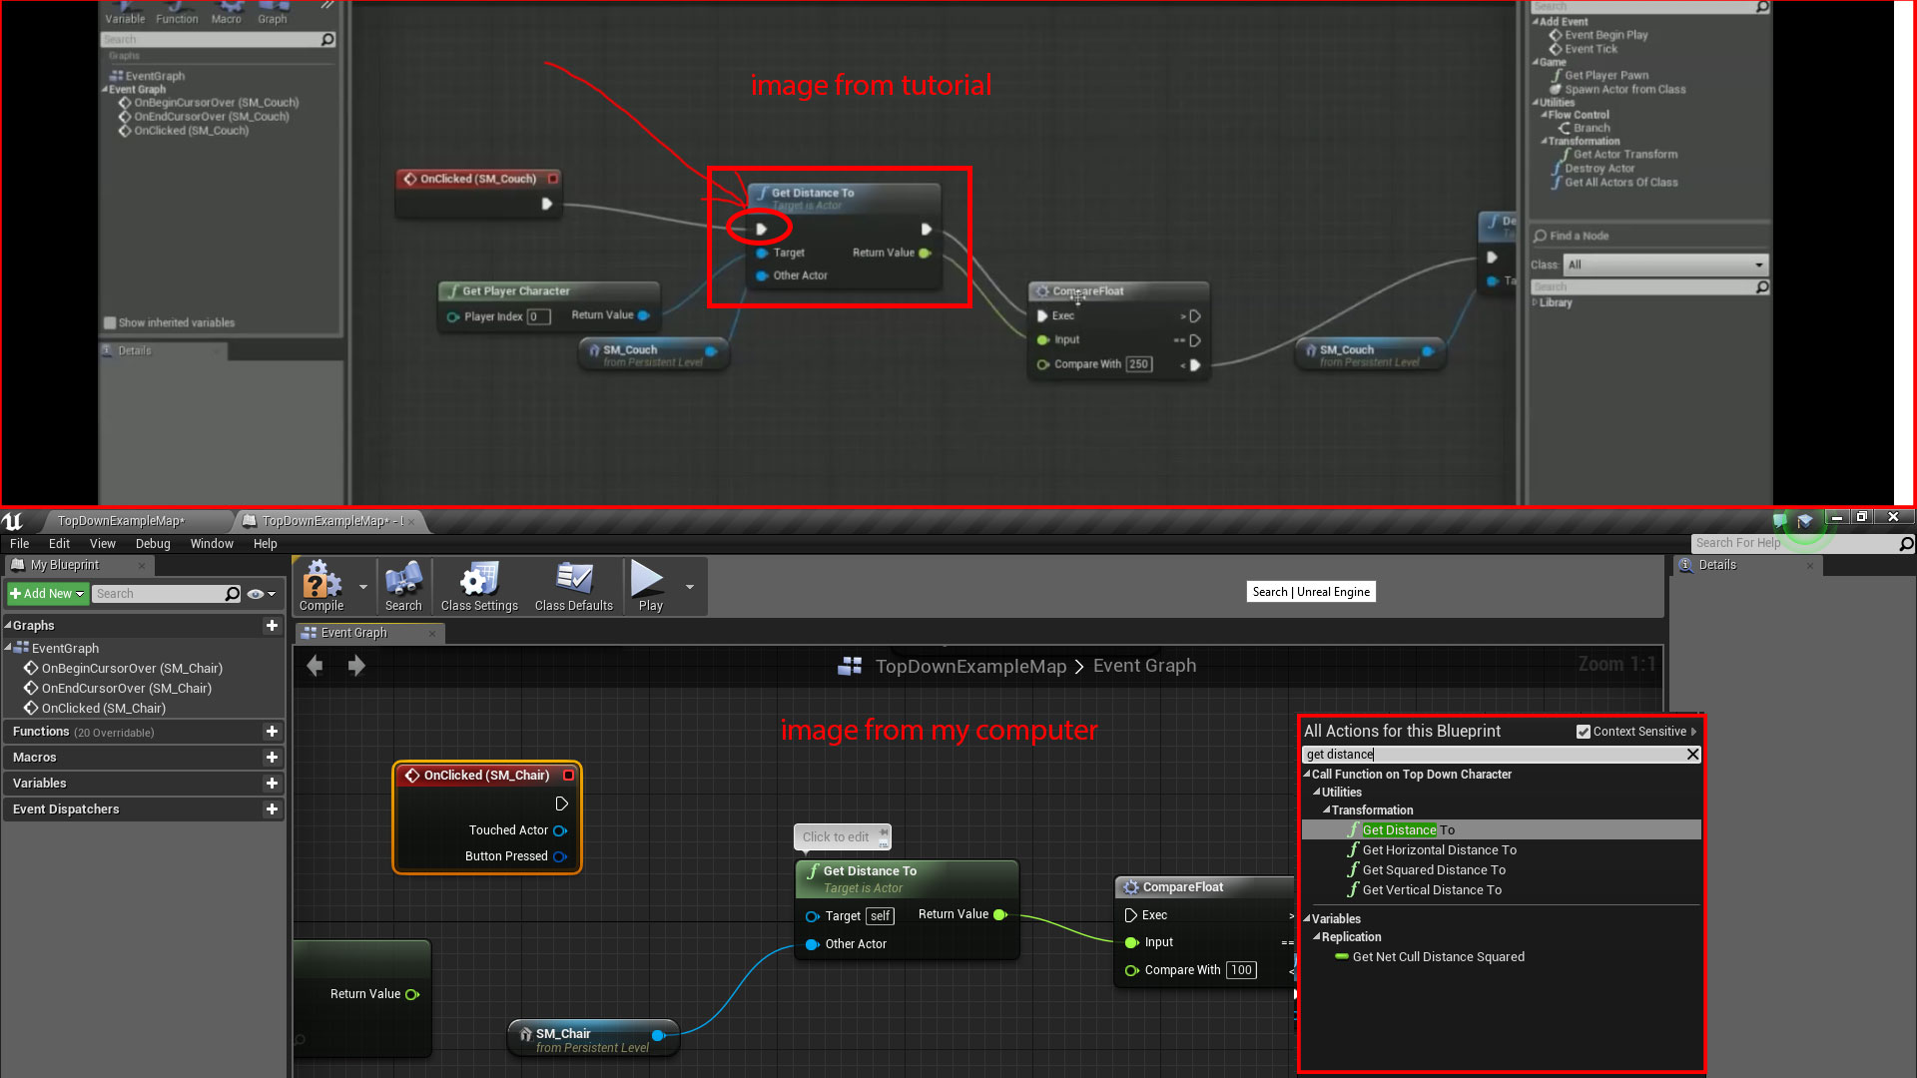Add a new event dispatcher plus button
The height and width of the screenshot is (1078, 1917).
[272, 809]
